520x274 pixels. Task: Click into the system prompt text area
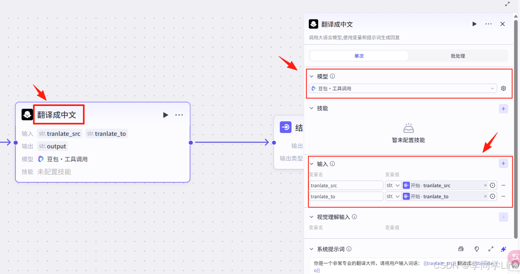408,266
